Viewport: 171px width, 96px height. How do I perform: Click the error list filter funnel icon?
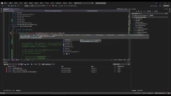pos(40,64)
